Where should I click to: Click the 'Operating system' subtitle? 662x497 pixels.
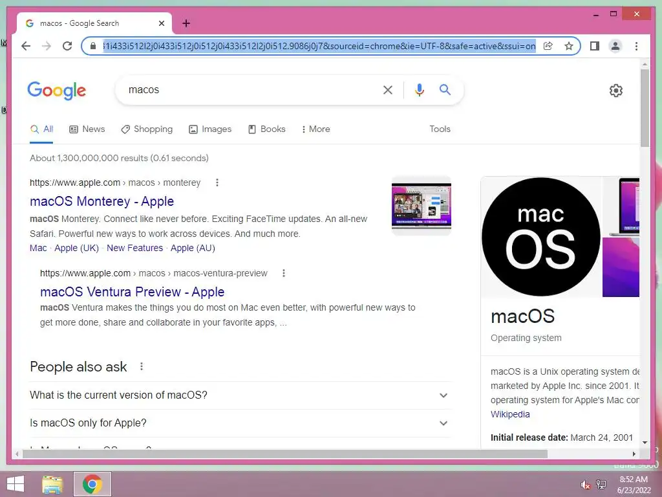click(x=526, y=338)
